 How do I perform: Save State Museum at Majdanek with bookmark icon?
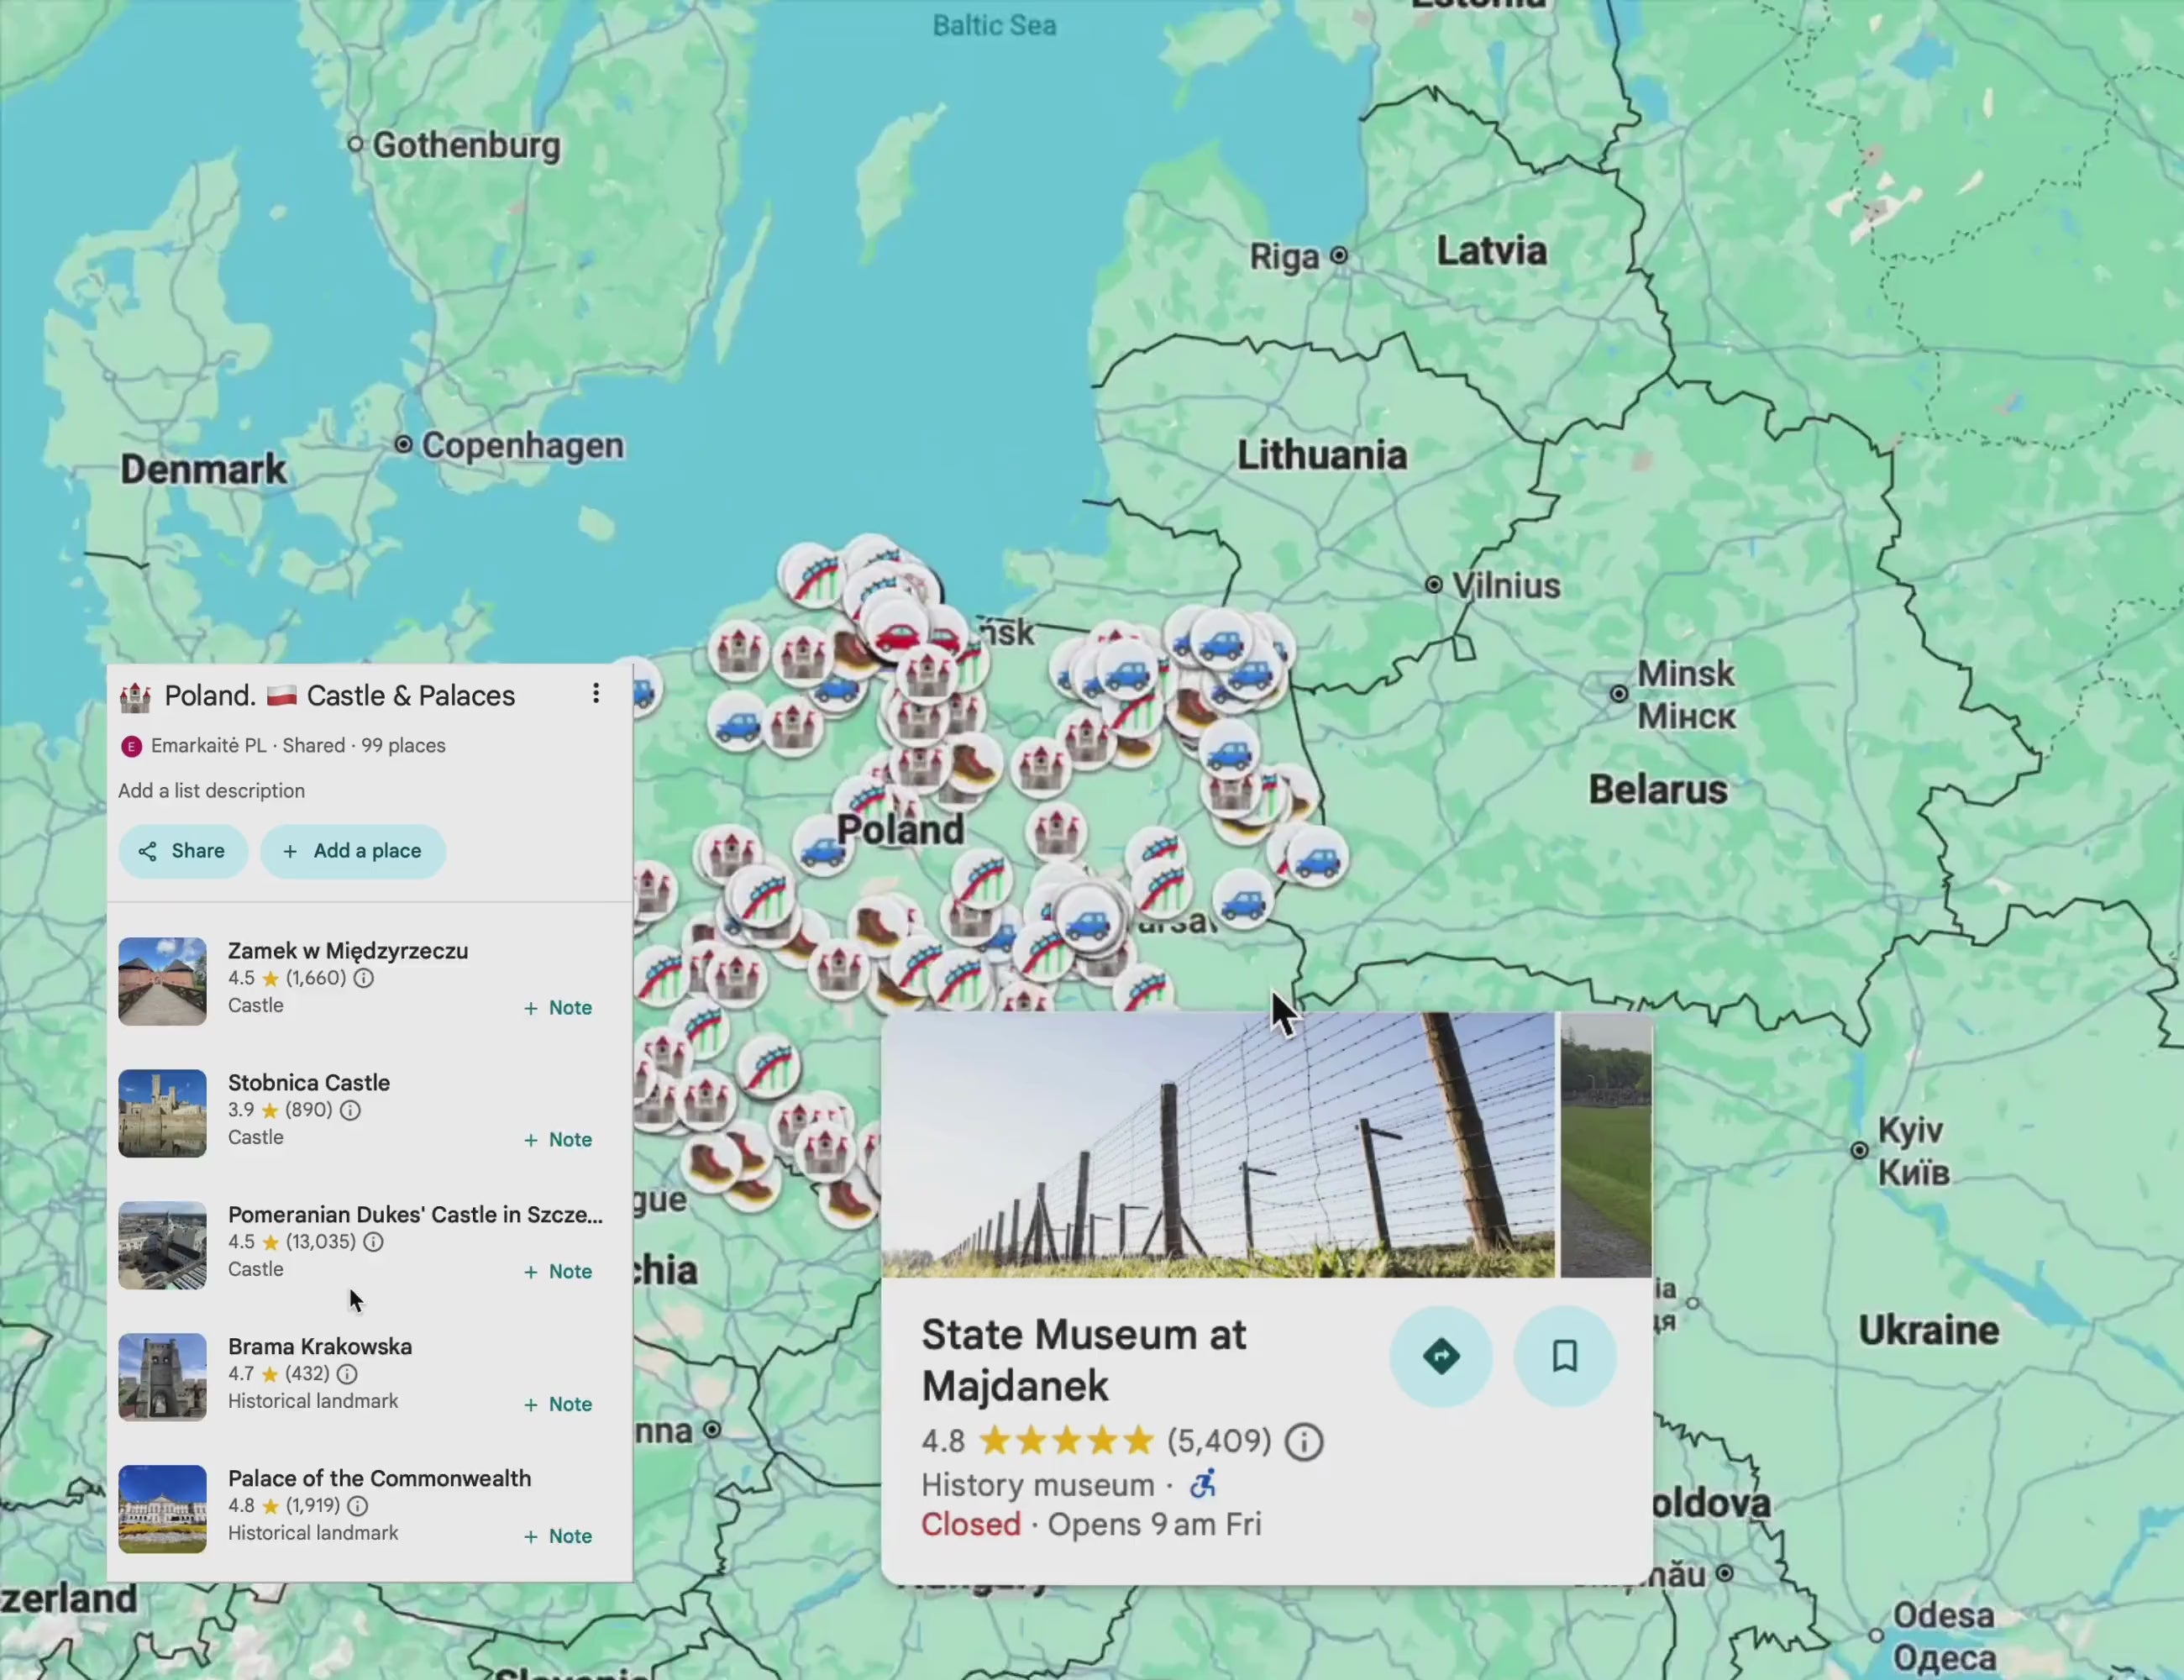pyautogui.click(x=1565, y=1356)
